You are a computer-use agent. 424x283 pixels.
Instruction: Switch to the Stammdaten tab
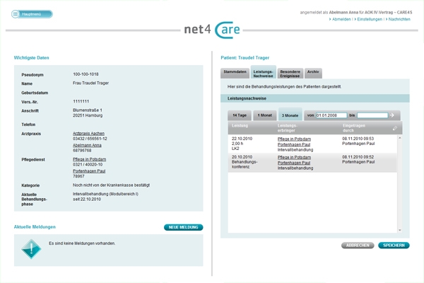(235, 73)
